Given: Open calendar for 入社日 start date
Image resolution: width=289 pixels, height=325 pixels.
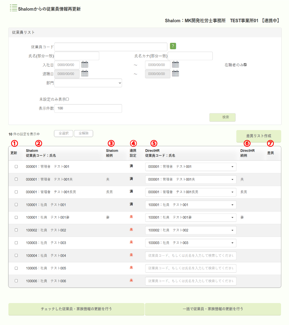Looking at the screenshot, I should click(x=85, y=65).
